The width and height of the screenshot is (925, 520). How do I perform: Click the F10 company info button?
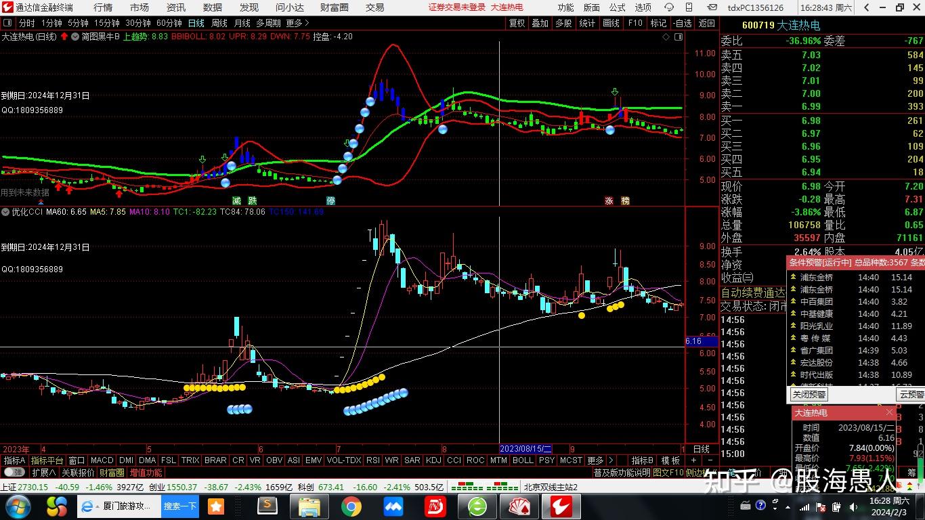pos(635,23)
